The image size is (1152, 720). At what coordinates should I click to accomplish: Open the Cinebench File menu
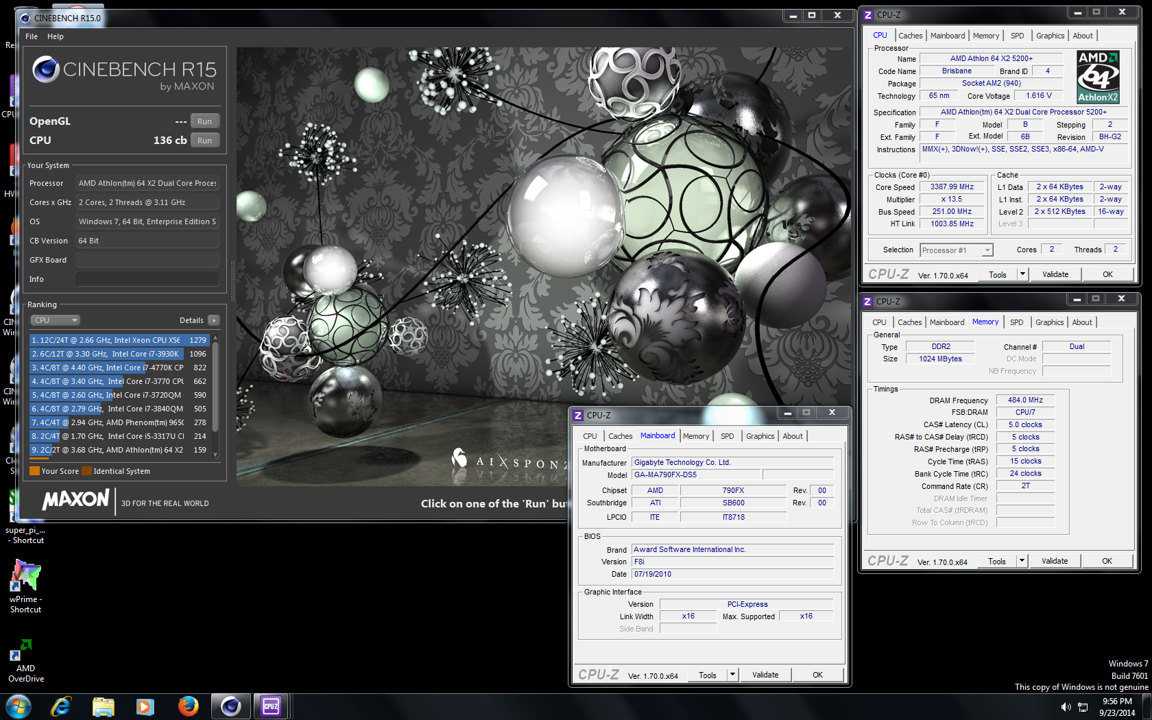[x=32, y=36]
